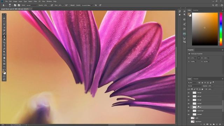The image size is (224, 126).
Task: Click the add layer mask button
Action: coord(207,125)
